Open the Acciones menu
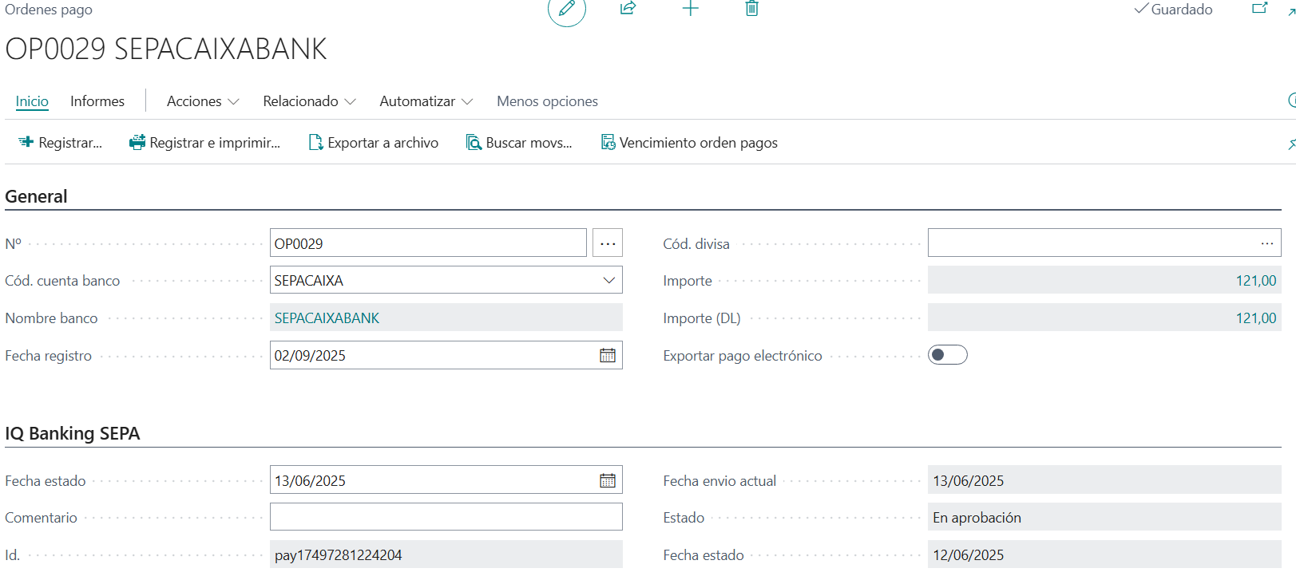1296x584 pixels. coord(202,101)
